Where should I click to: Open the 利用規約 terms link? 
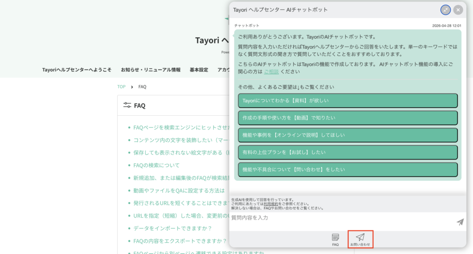(x=271, y=204)
